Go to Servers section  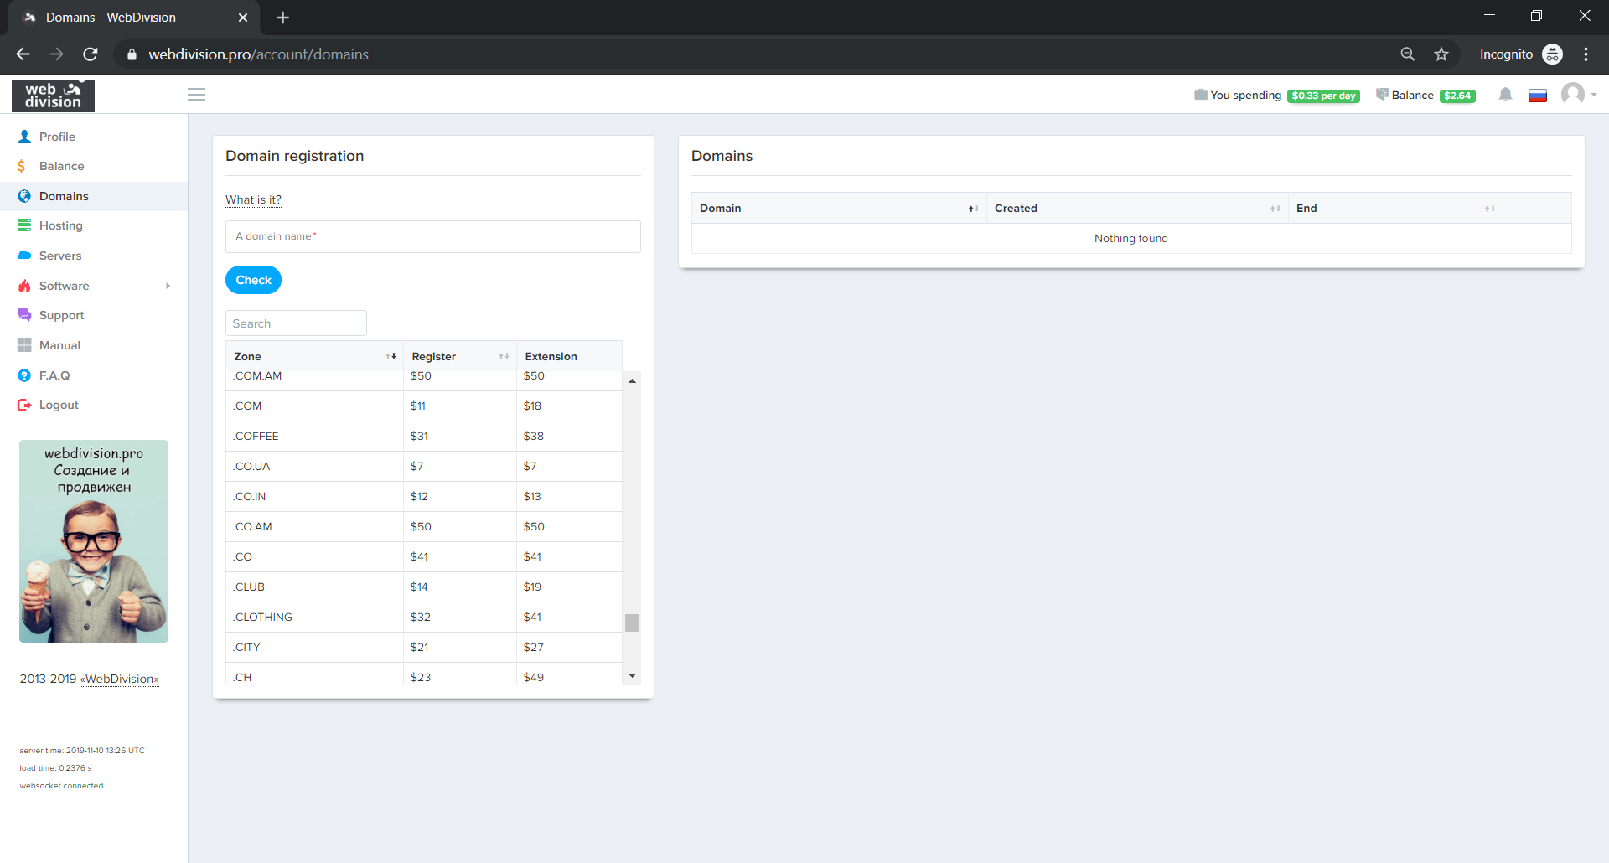pyautogui.click(x=60, y=256)
